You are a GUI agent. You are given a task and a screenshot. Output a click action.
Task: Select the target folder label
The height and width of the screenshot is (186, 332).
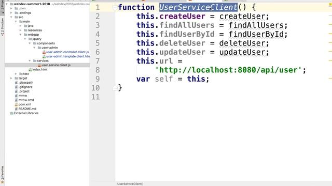click(23, 78)
